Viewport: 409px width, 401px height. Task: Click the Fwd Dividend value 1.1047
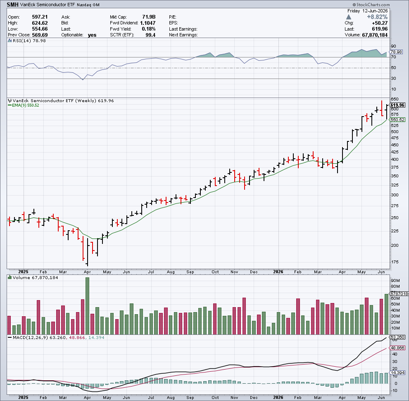pyautogui.click(x=147, y=23)
